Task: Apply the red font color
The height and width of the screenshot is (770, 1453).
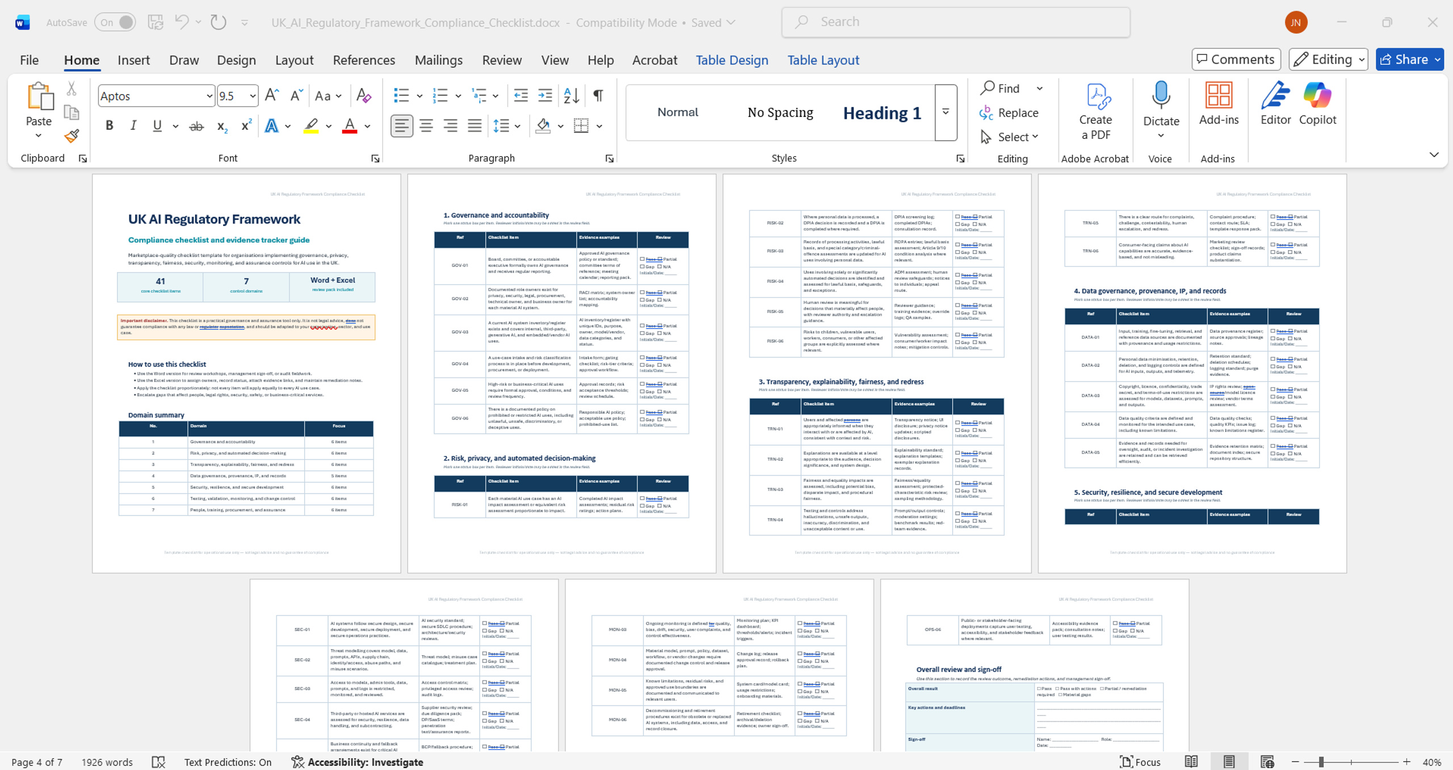Action: tap(350, 126)
